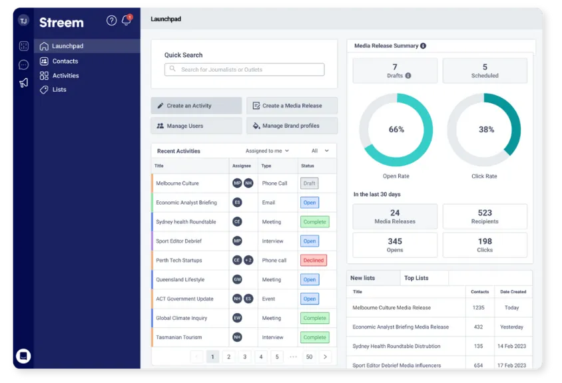Click the TJ user avatar
Image resolution: width=562 pixels, height=383 pixels.
pyautogui.click(x=23, y=21)
